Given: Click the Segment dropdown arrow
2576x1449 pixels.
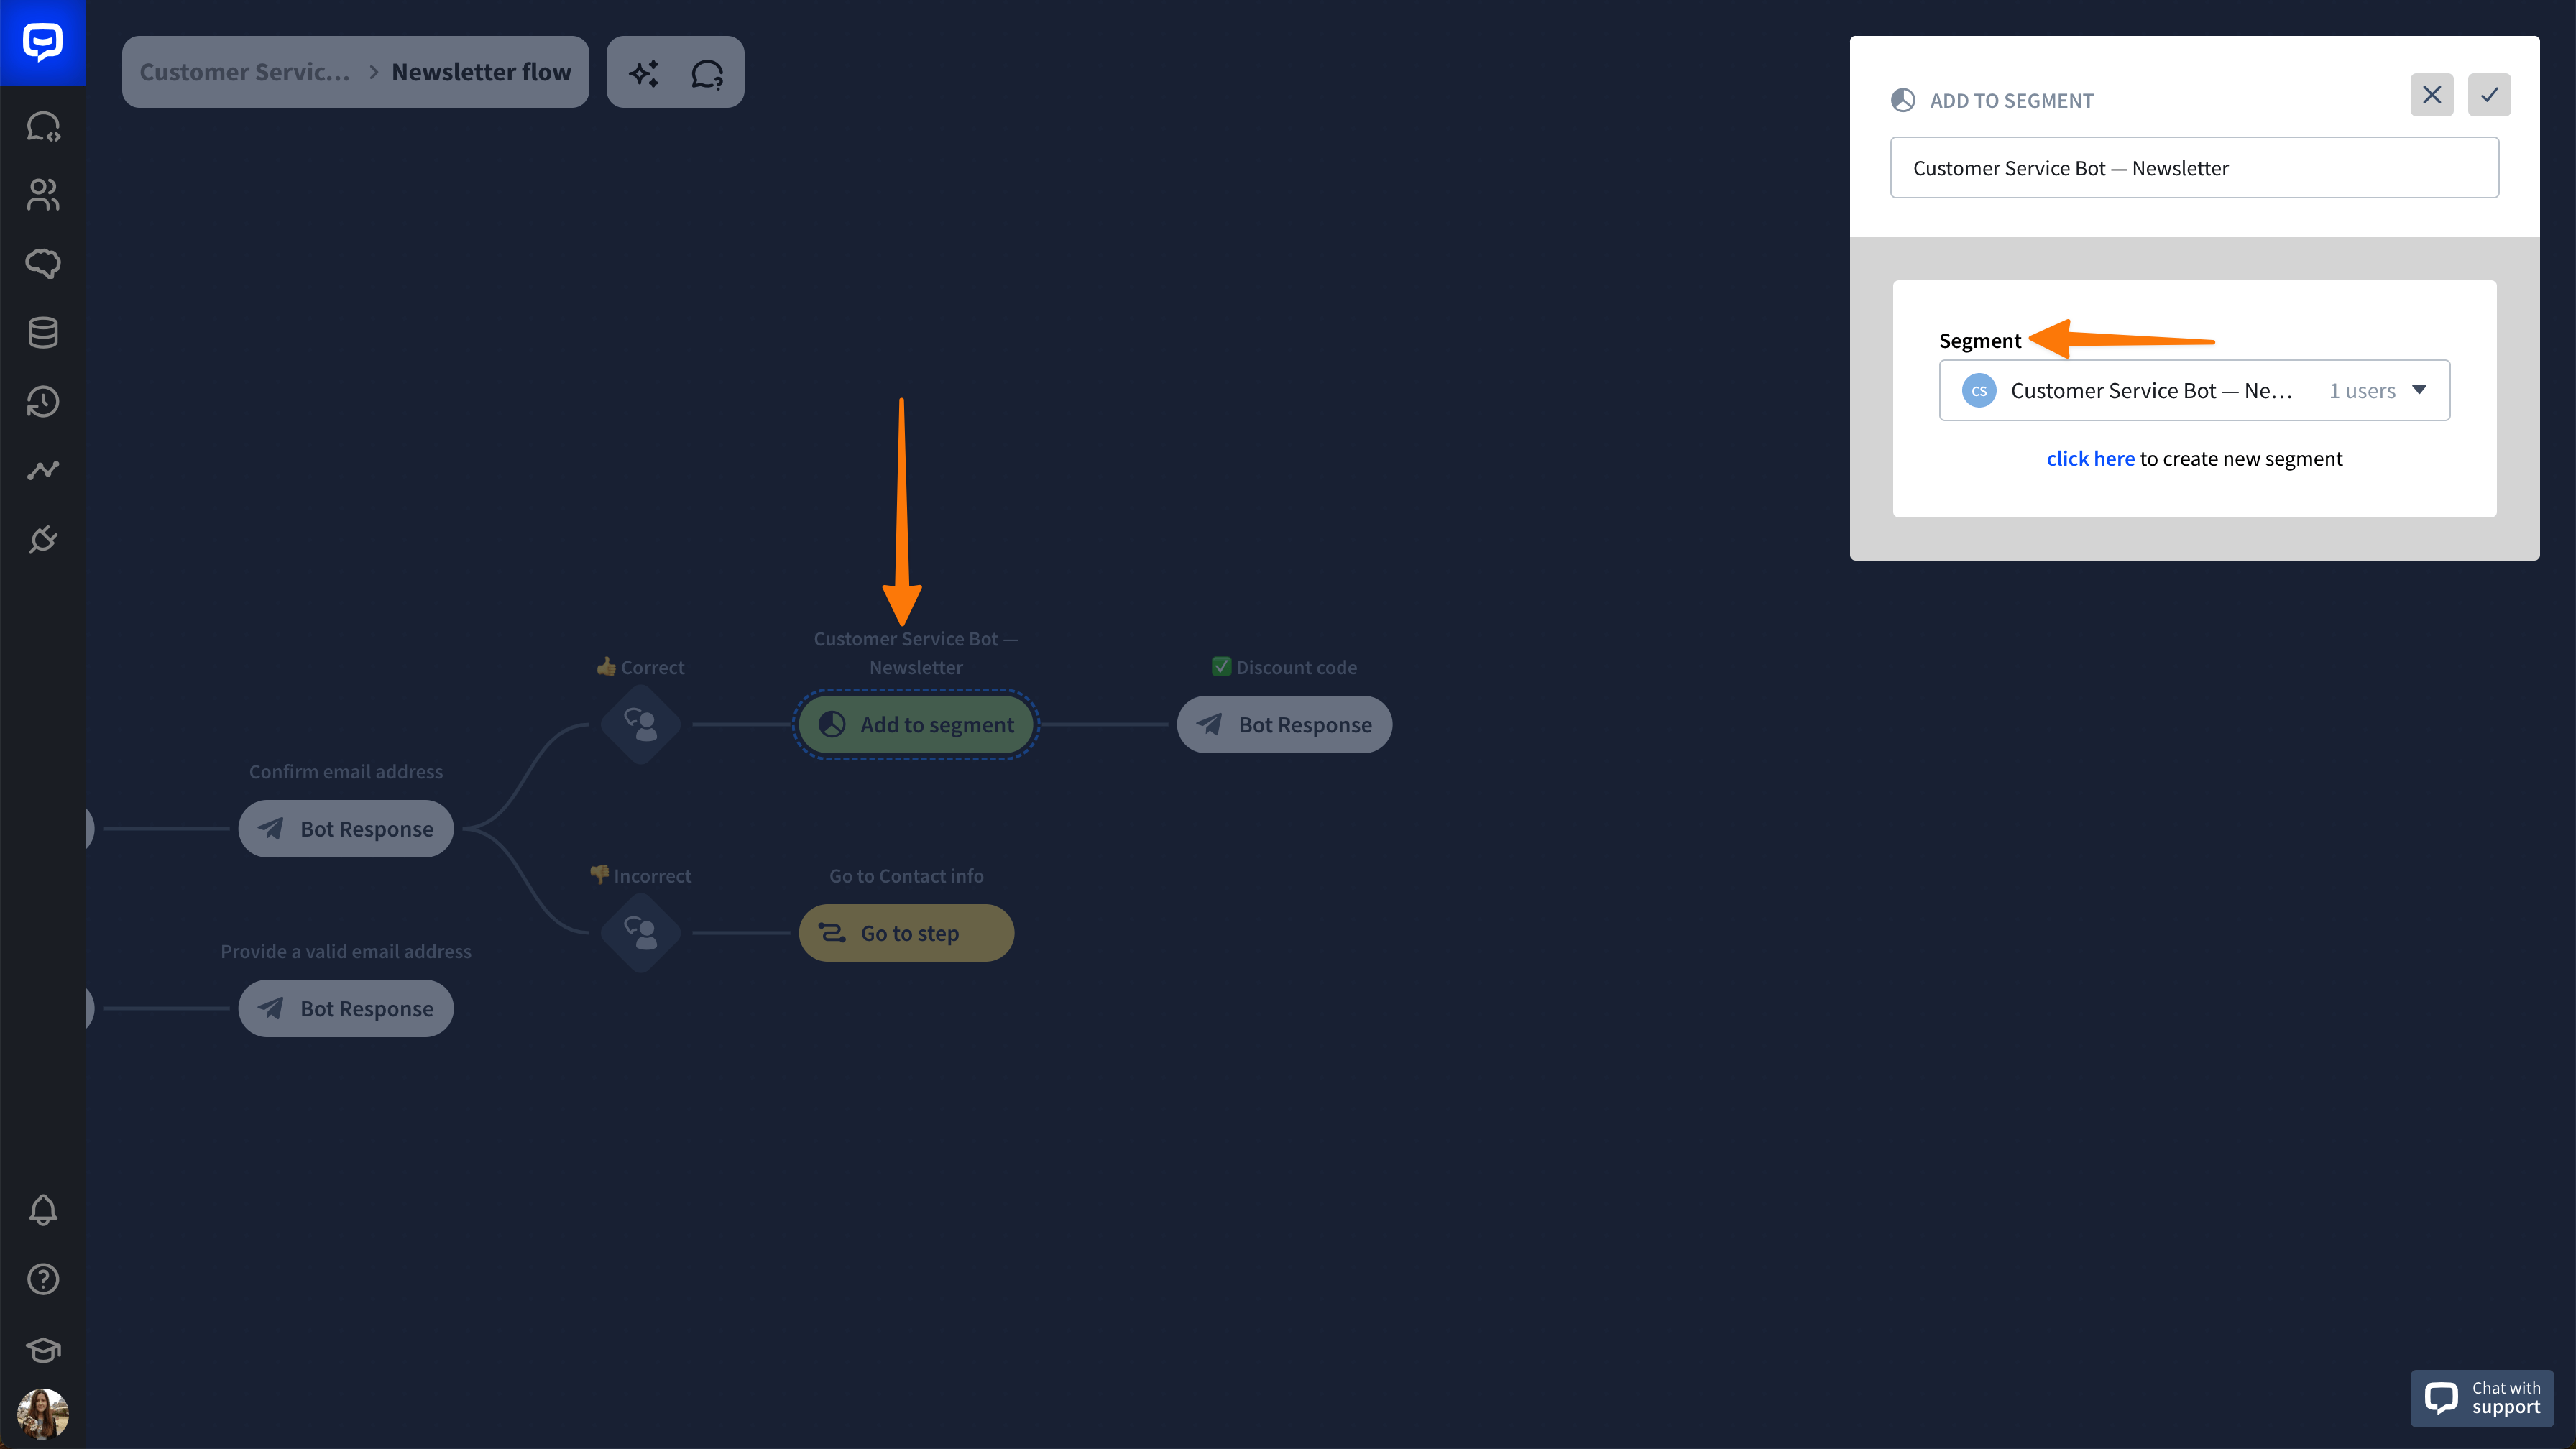Looking at the screenshot, I should coord(2419,390).
